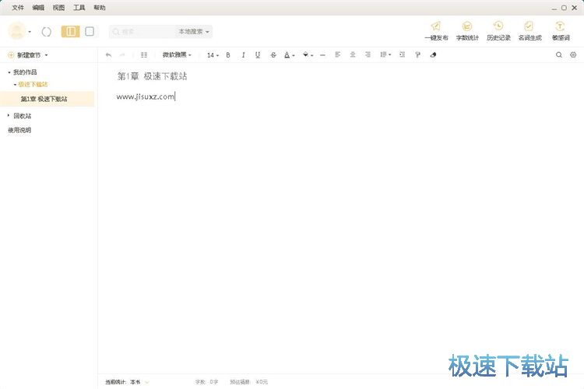Select the 极速下载站 book label
This screenshot has width=584, height=389.
click(33, 85)
